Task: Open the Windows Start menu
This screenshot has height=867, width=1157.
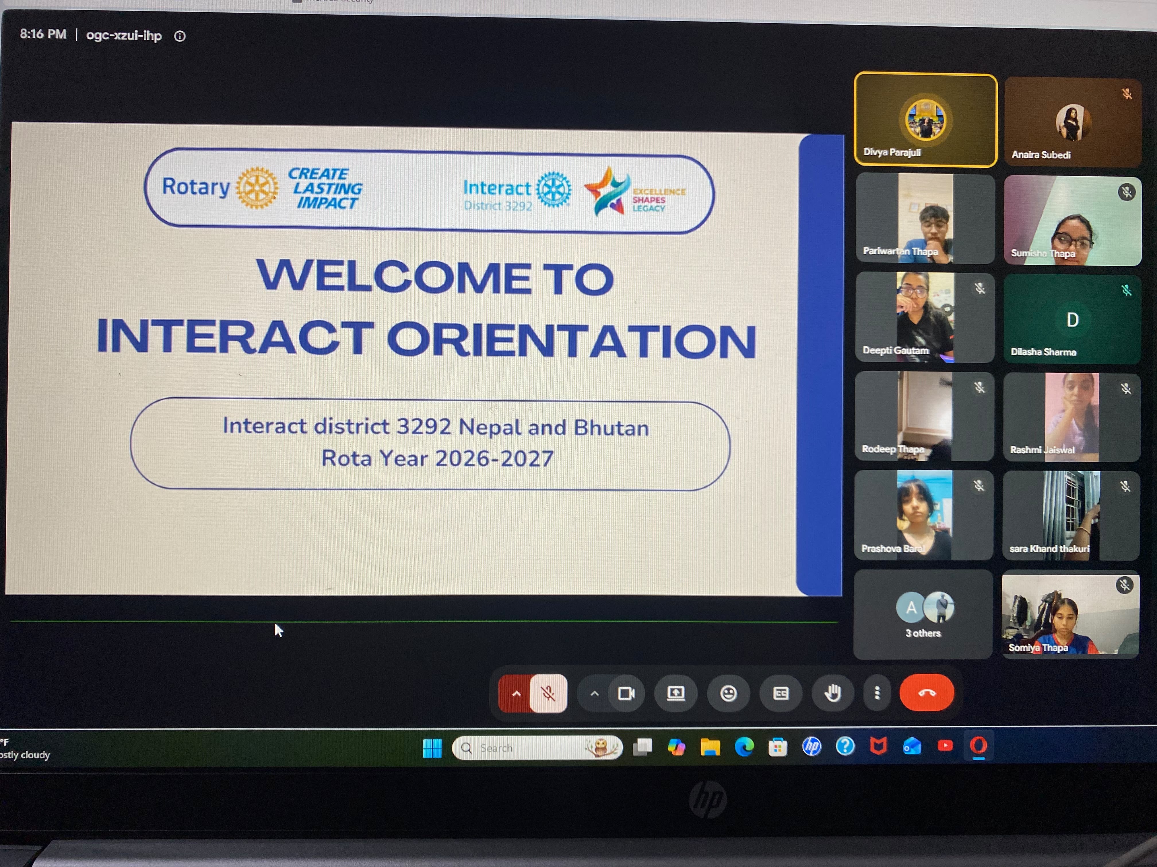Action: [432, 748]
